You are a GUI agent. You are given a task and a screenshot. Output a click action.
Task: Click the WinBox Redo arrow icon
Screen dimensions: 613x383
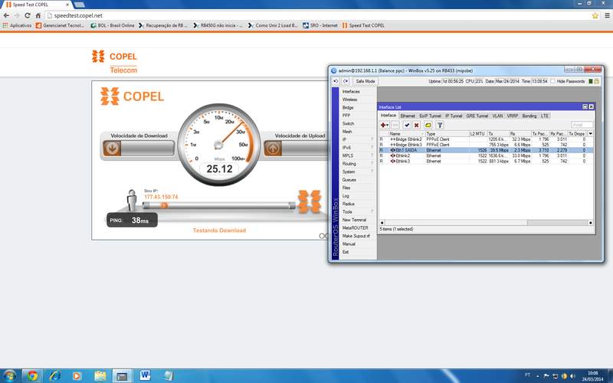[x=346, y=81]
